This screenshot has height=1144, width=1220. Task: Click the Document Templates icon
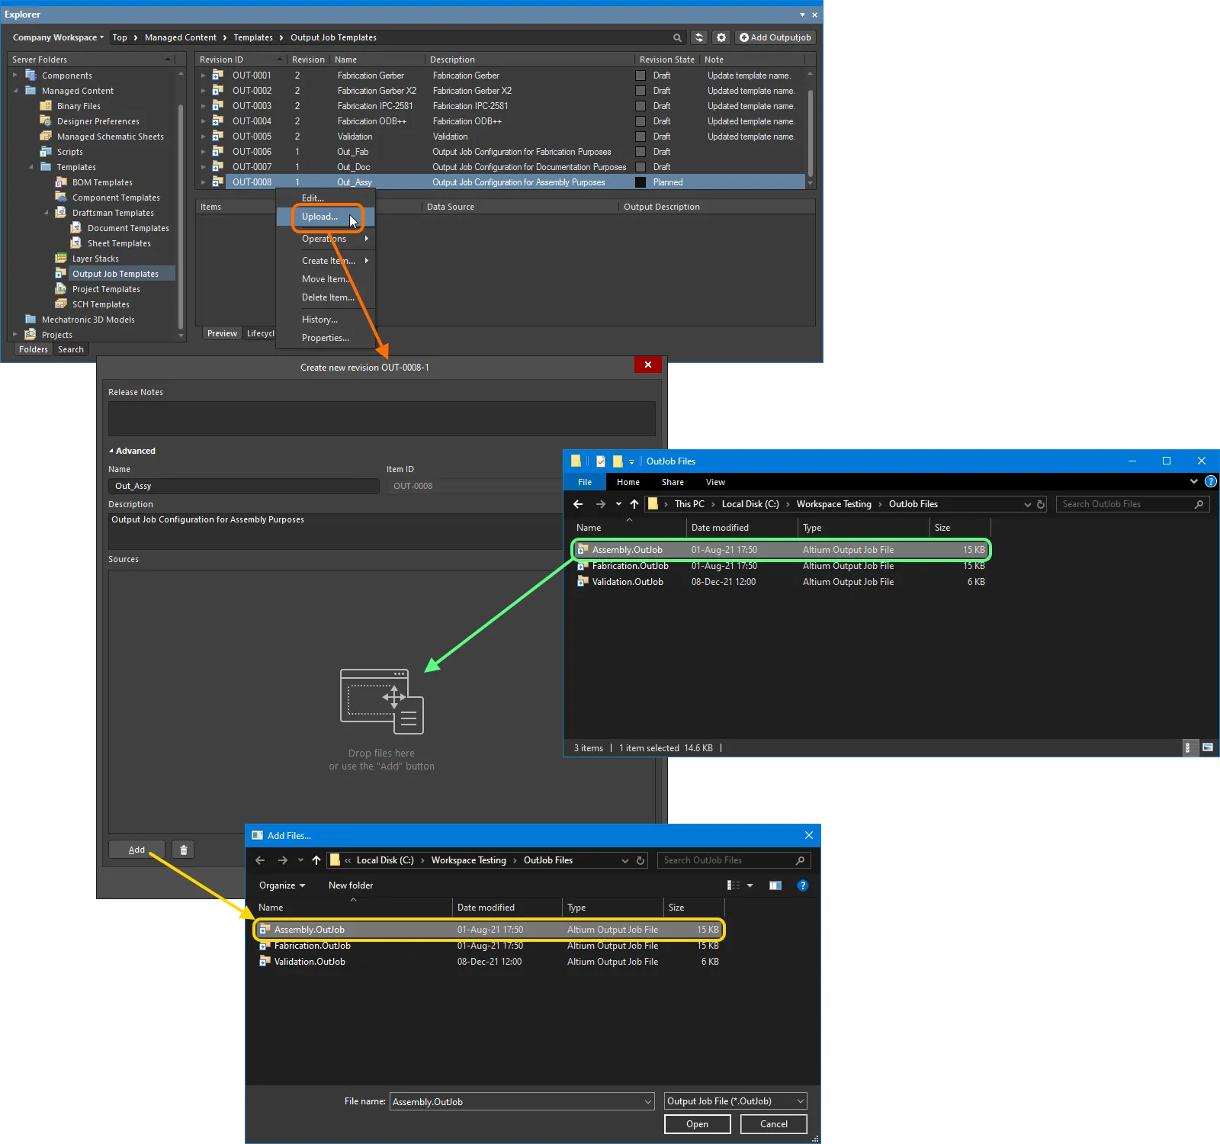[76, 228]
